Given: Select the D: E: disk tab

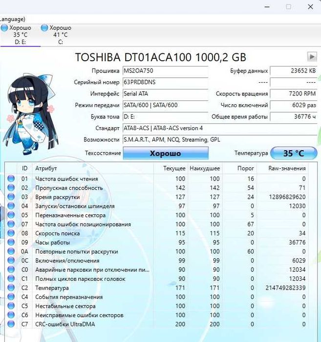Looking at the screenshot, I should [20, 35].
